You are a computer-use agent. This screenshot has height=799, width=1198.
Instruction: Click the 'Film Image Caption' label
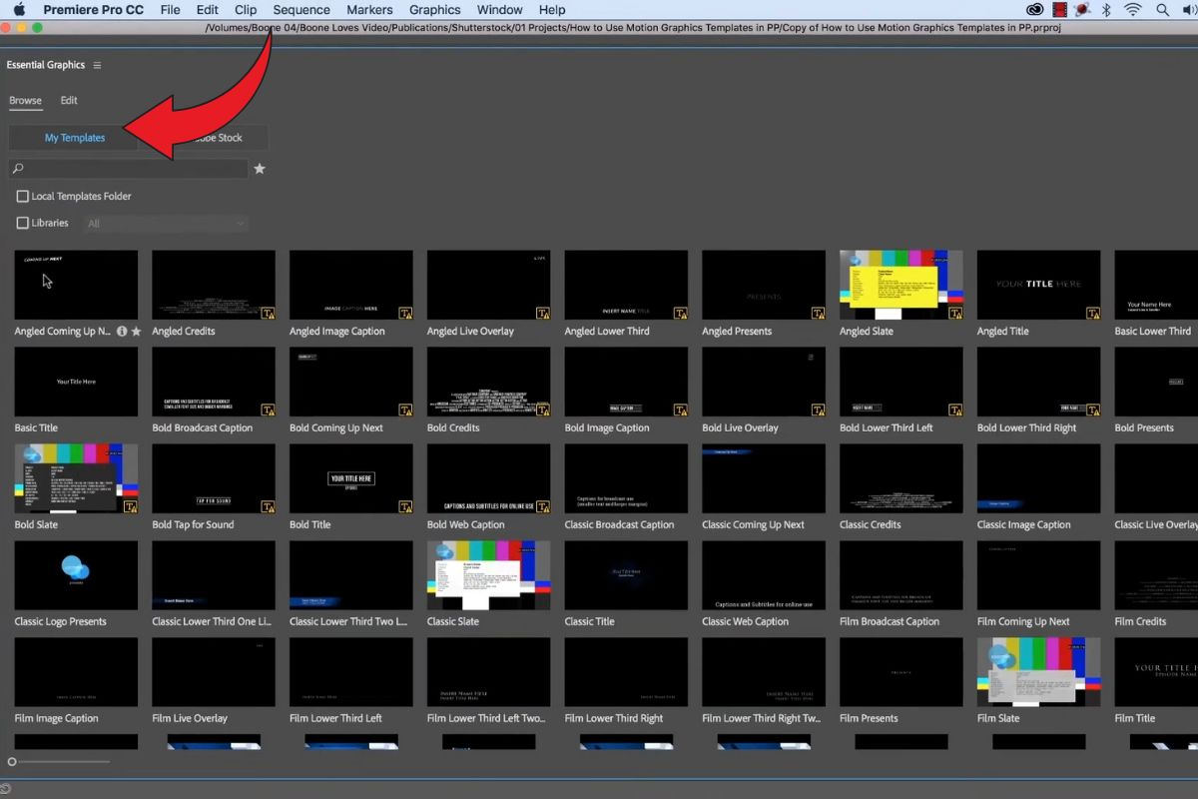pos(57,719)
